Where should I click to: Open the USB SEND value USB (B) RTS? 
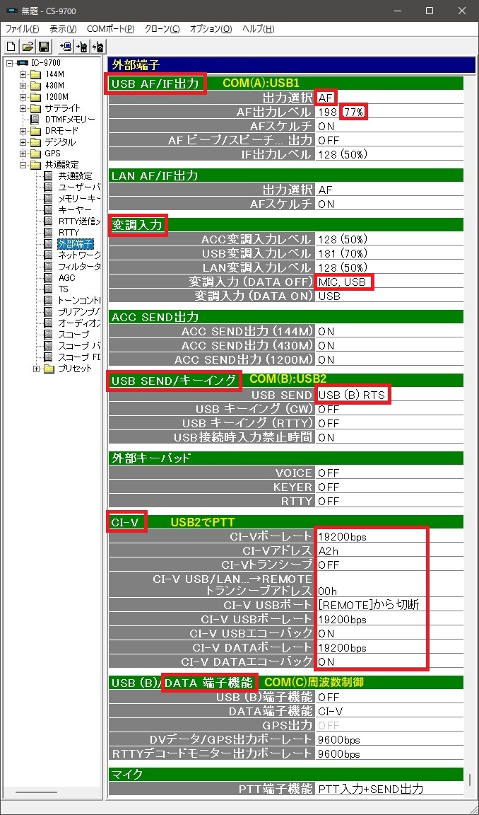click(352, 395)
